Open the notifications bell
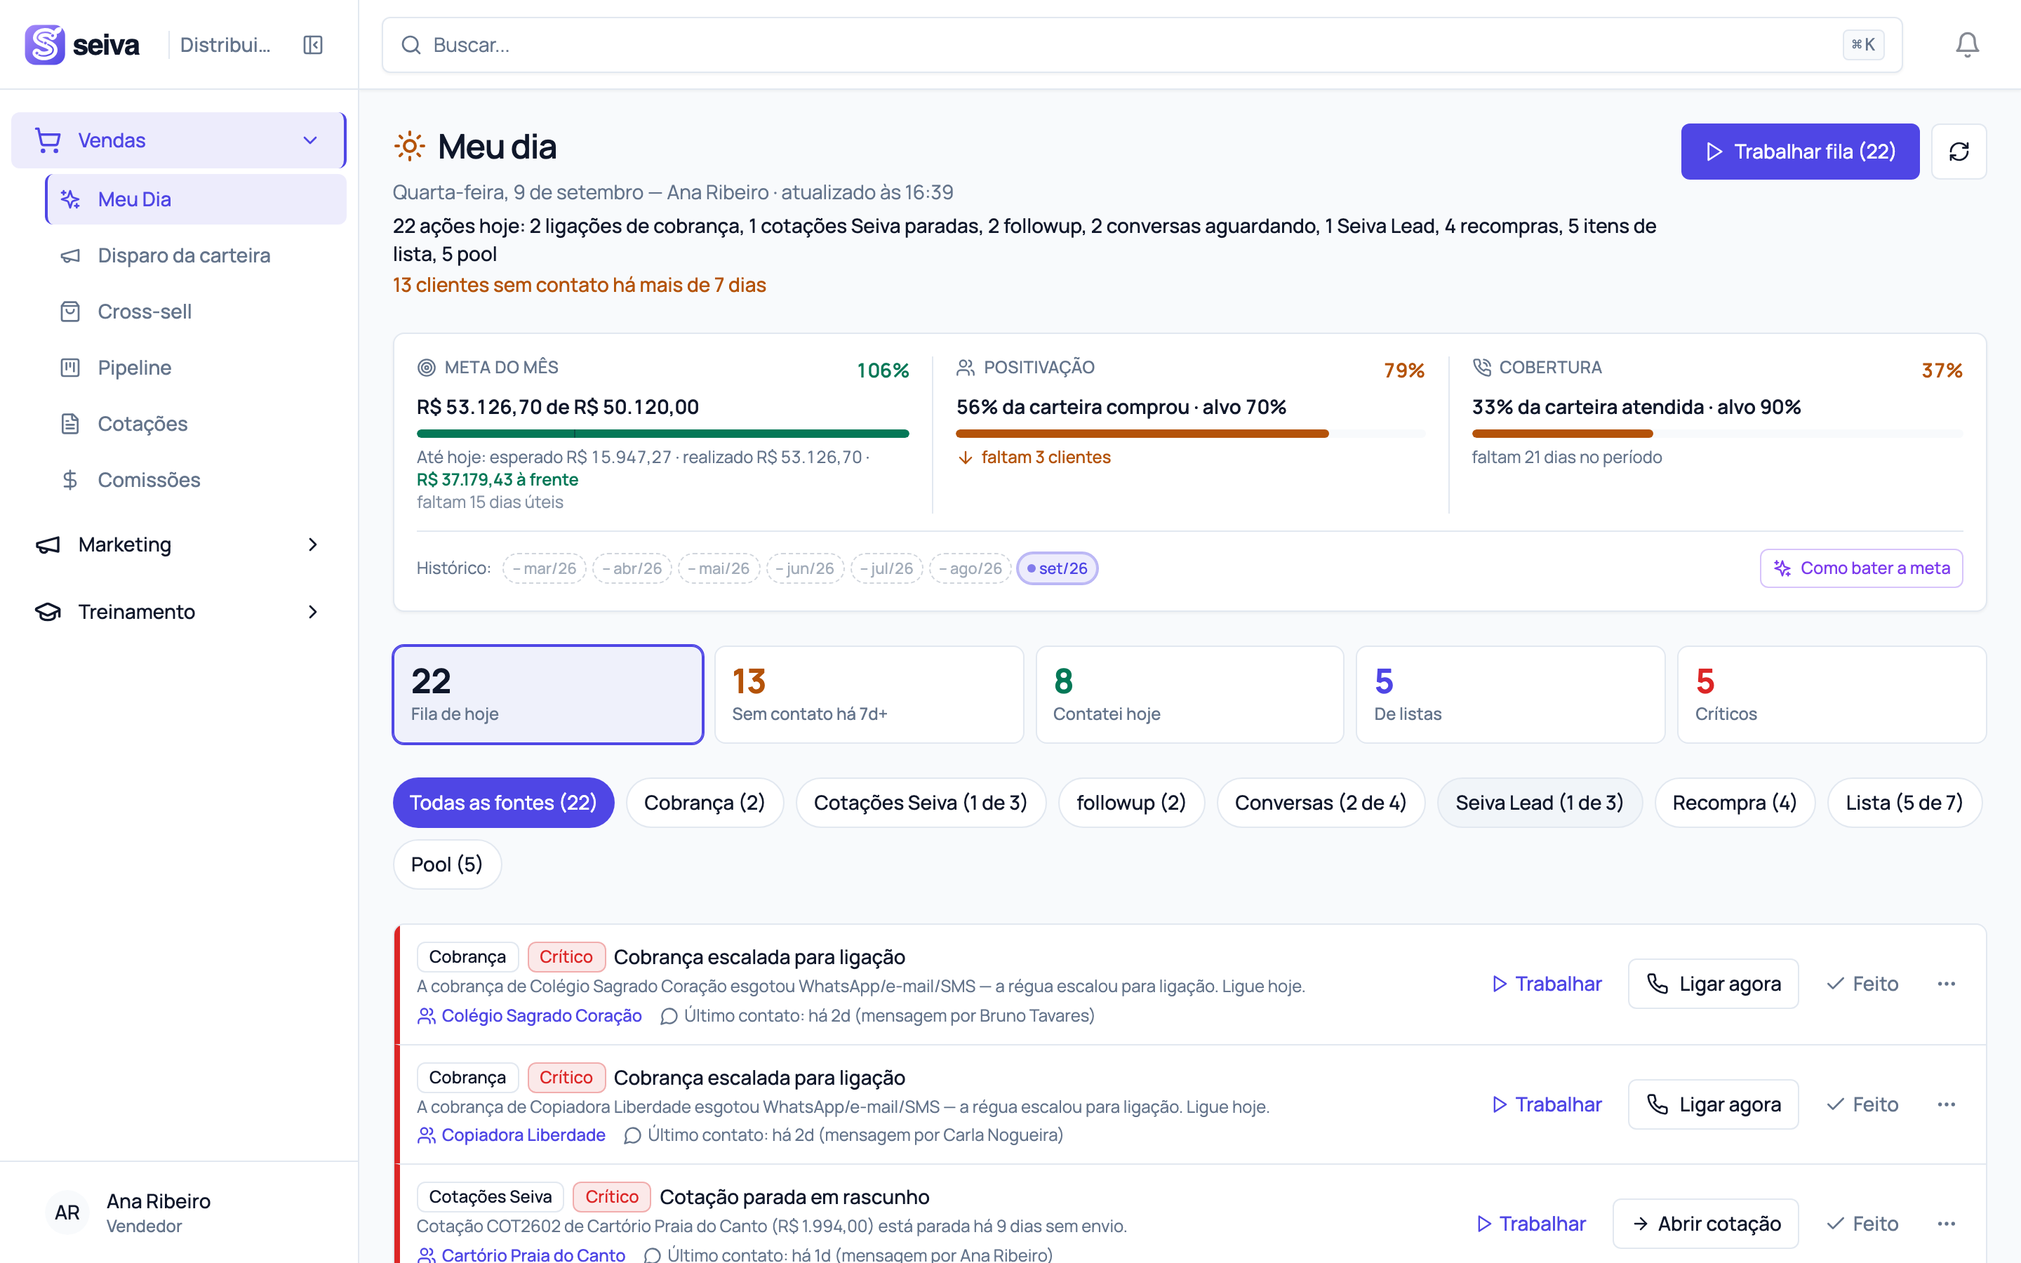Image resolution: width=2021 pixels, height=1263 pixels. 1967,44
